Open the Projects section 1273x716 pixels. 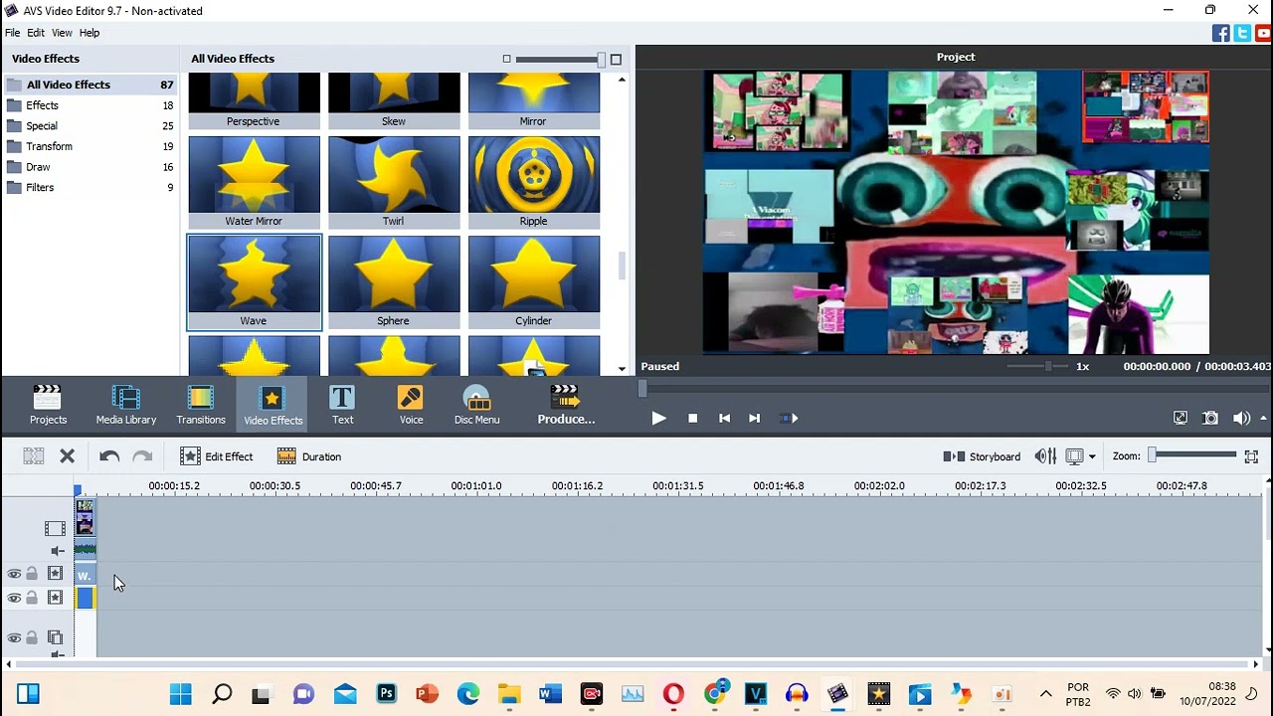tap(48, 405)
